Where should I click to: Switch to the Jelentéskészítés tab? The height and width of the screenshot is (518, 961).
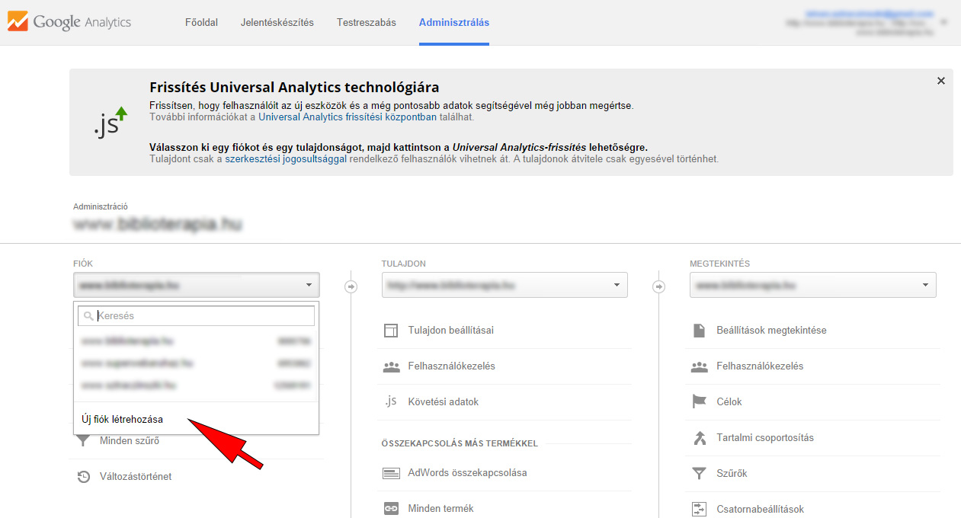point(277,22)
